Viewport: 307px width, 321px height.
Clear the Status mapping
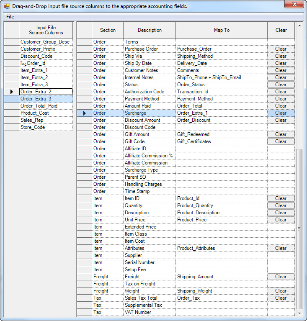[x=281, y=85]
